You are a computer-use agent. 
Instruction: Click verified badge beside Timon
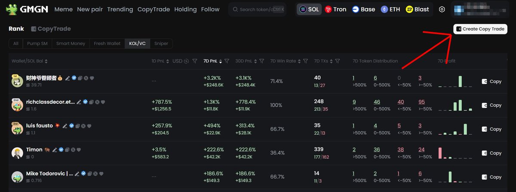pyautogui.click(x=61, y=149)
